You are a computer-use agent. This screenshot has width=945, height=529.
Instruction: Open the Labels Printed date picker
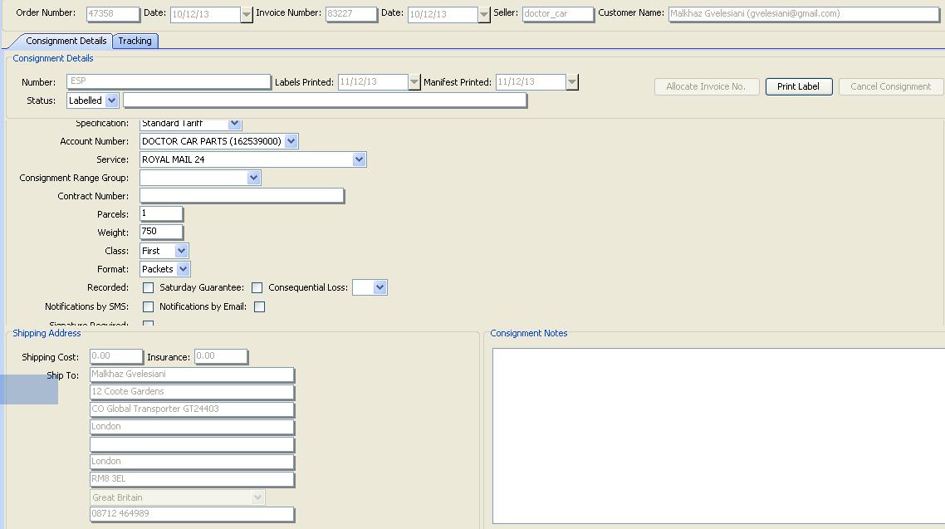pos(414,82)
